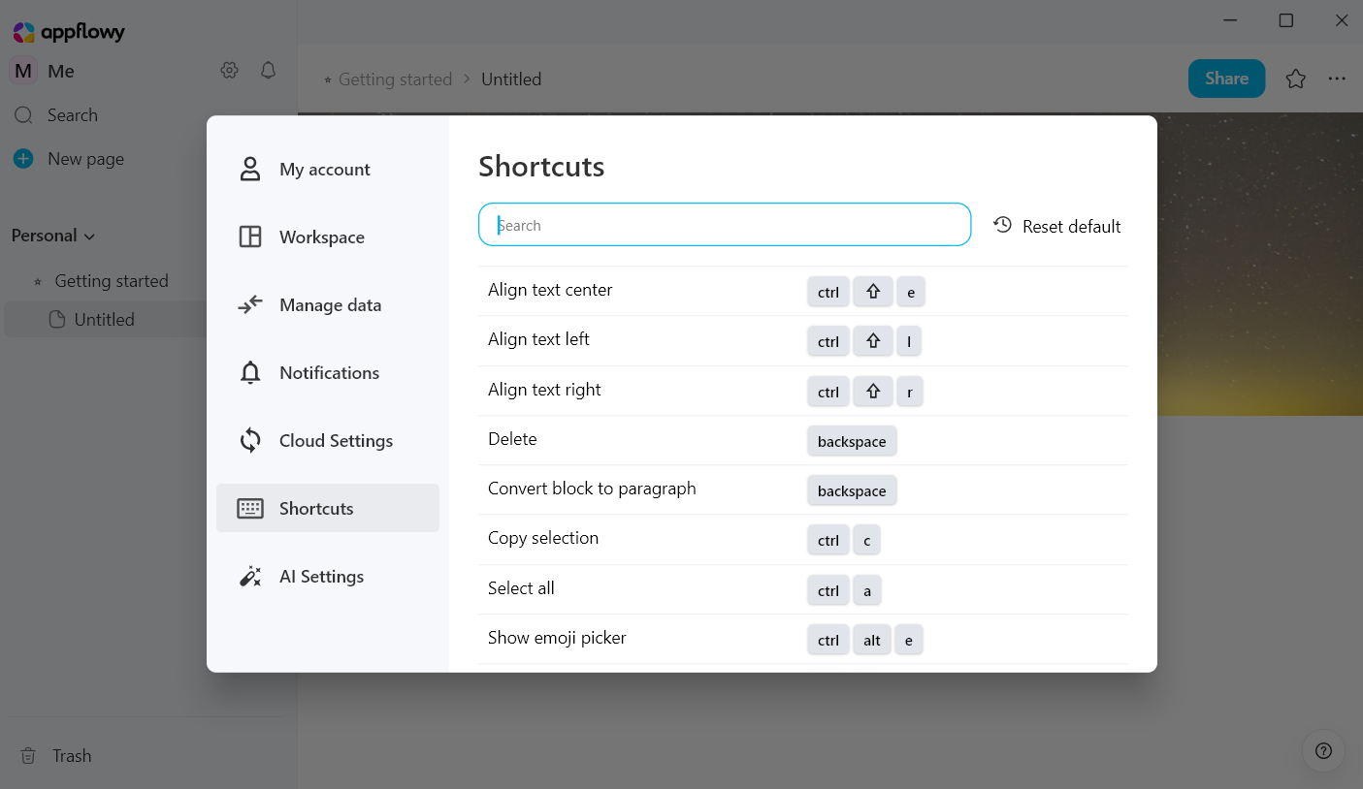Click the alt key for Show emoji picker
The width and height of the screenshot is (1363, 789).
(872, 640)
